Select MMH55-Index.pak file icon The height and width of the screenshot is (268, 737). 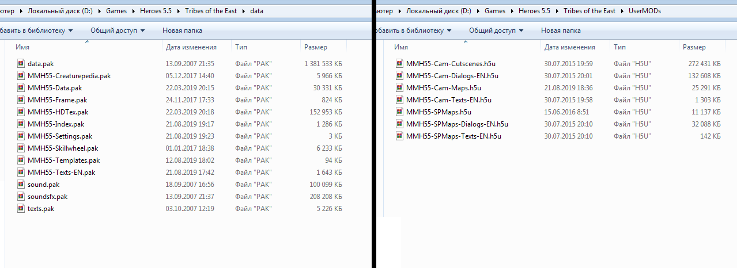21,124
